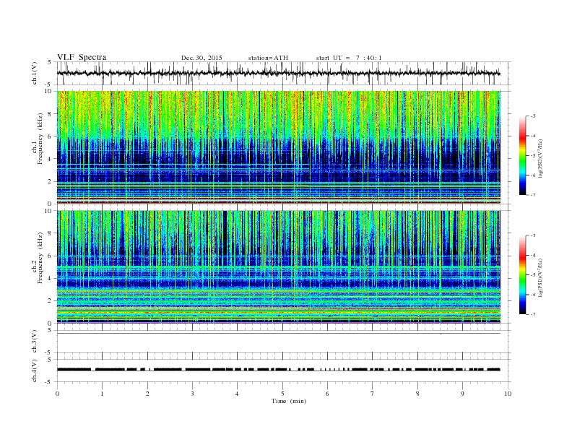Click the ch.1 spectrogram image
The image size is (572, 442).
(278, 147)
